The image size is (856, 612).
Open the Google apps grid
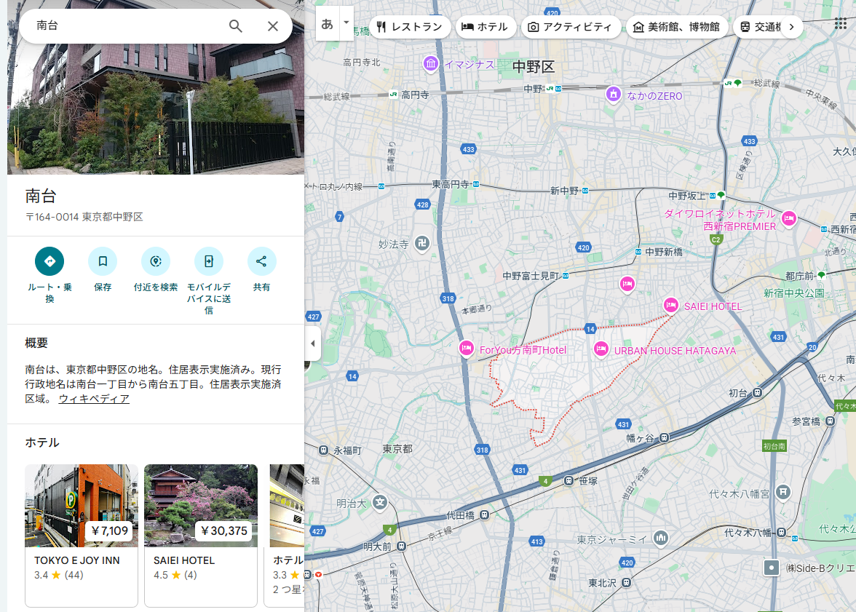coord(840,23)
